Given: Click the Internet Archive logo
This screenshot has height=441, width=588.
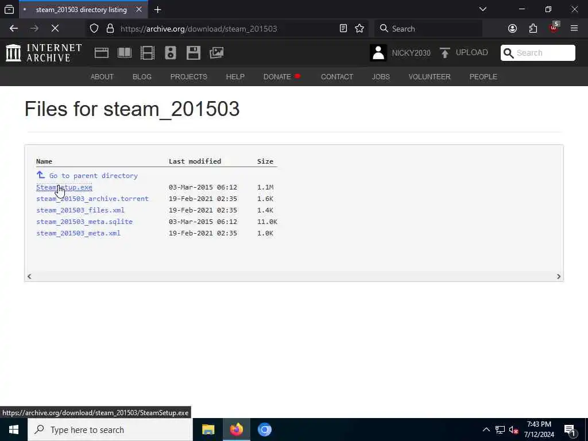Looking at the screenshot, I should [x=44, y=53].
